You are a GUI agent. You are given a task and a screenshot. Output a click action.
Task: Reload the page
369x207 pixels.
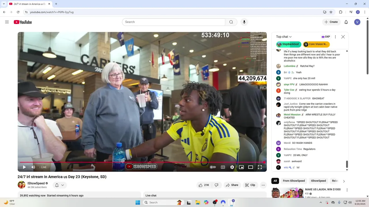pos(18,12)
